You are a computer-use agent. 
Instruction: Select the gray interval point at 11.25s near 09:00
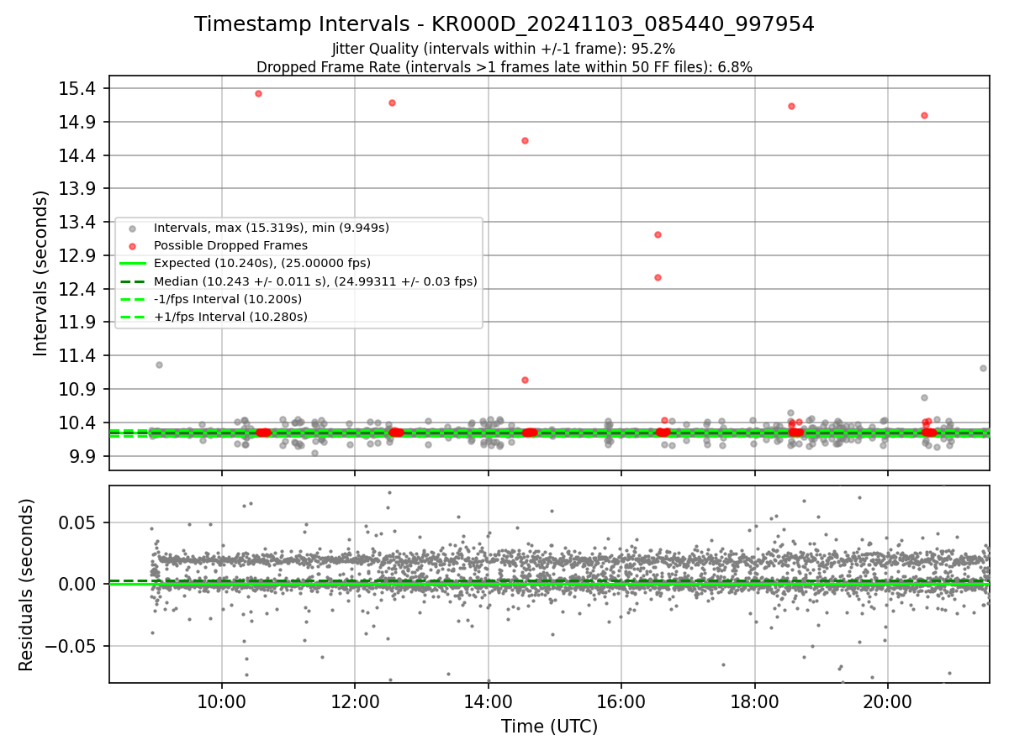coord(159,365)
